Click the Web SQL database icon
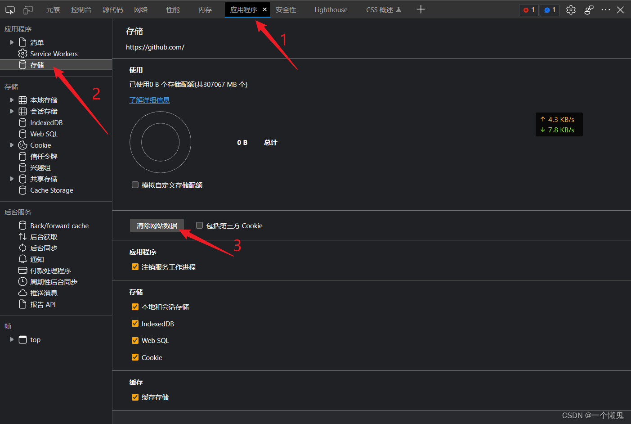Screen dimensions: 631x424 tap(22, 134)
